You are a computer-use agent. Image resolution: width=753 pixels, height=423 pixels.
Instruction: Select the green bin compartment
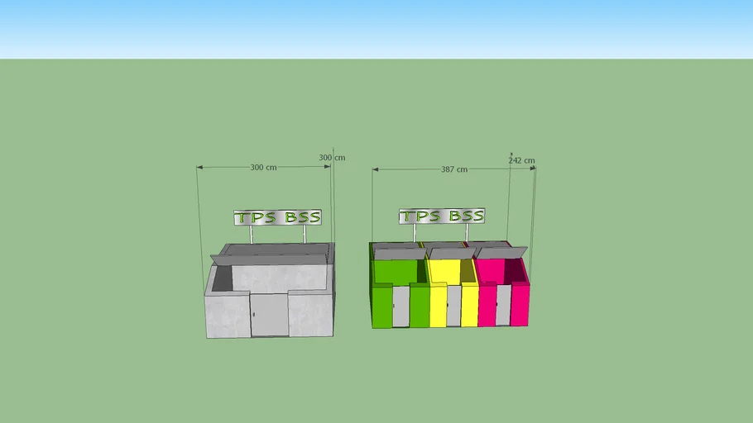pos(394,271)
